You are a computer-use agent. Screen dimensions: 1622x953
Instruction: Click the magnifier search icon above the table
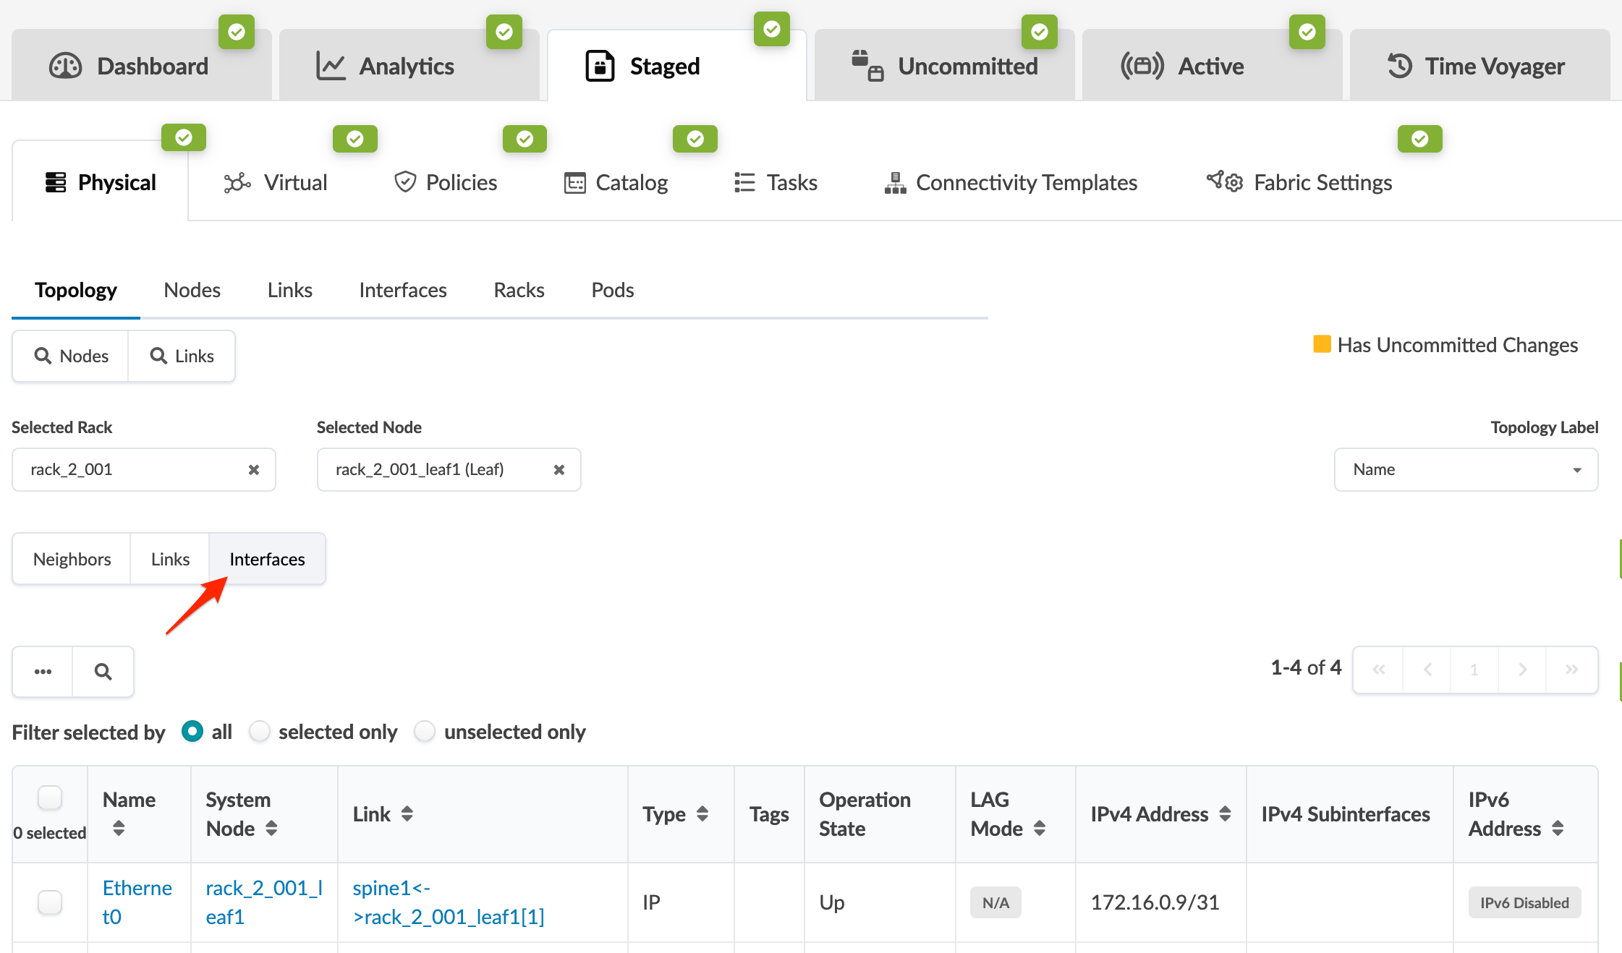coord(103,672)
